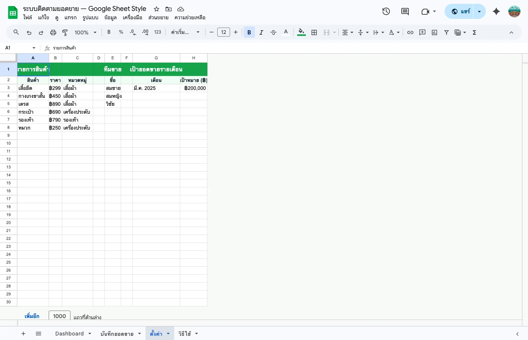Screen dimensions: 528x340
Task: Switch to the บันทึกยอดขาย sheet tab
Action: click(117, 334)
